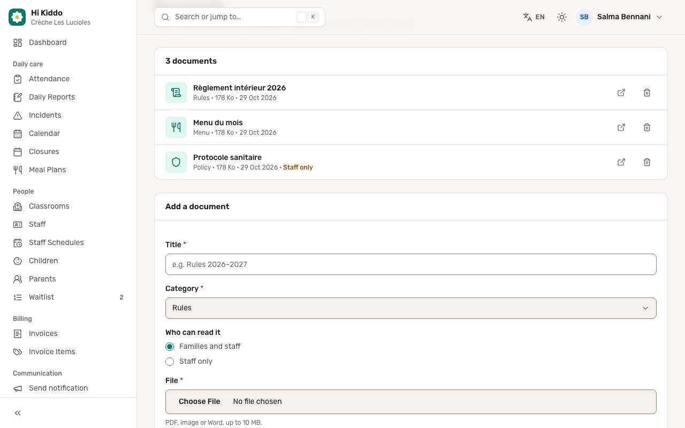Screen dimensions: 685x428
Task: Go to Dashboard in sidebar
Action: coord(68,42)
